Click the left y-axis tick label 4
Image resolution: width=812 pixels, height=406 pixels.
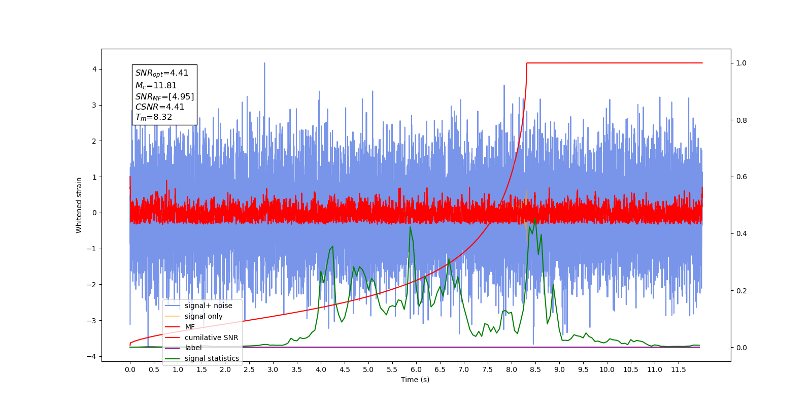coord(94,70)
